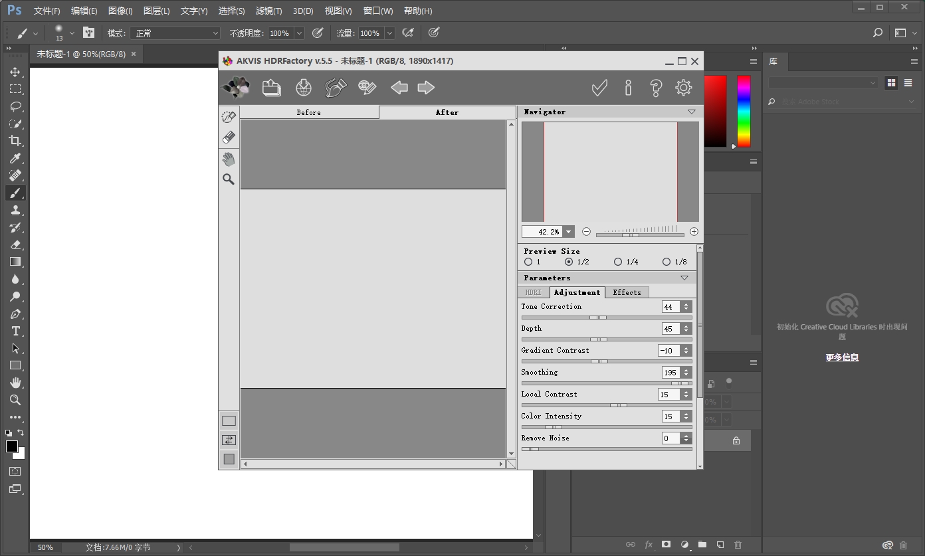The image size is (925, 556).
Task: Open the 文件(F) menu
Action: pos(47,11)
